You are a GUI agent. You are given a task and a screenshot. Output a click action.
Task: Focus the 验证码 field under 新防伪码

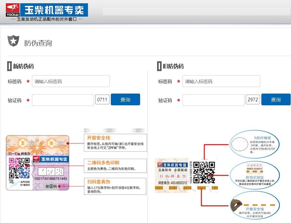pos(63,100)
